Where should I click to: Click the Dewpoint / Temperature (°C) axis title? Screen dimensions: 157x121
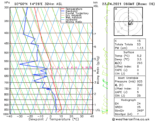pyautogui.click(x=54, y=119)
